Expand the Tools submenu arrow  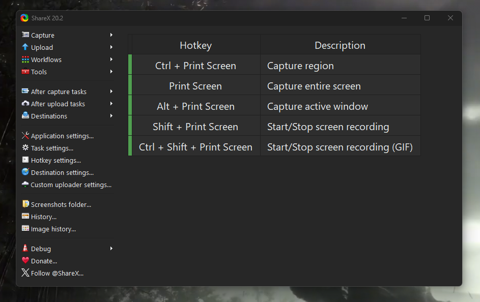[x=111, y=72]
